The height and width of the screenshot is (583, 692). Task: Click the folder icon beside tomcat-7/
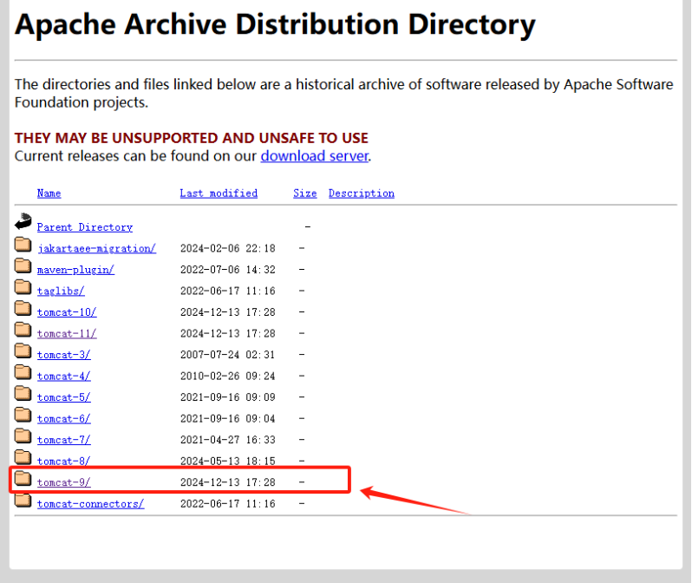[x=23, y=436]
